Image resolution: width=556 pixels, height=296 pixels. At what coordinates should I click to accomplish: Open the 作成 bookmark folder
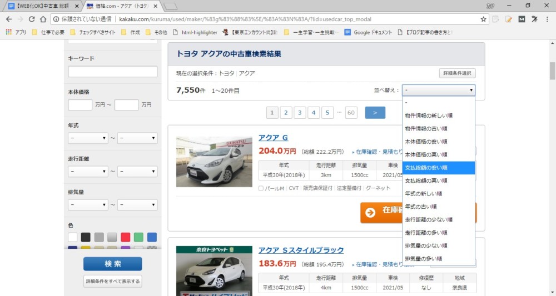coord(131,32)
